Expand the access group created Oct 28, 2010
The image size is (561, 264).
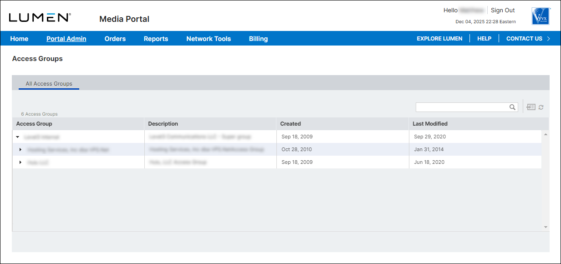click(x=20, y=149)
